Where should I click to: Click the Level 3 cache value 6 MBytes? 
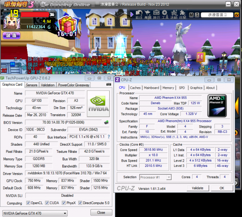(x=200, y=166)
